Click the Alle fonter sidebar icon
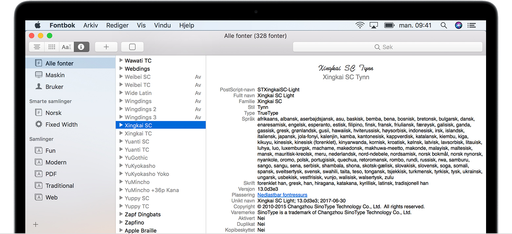Screen dimensions: 512x234 [39, 63]
